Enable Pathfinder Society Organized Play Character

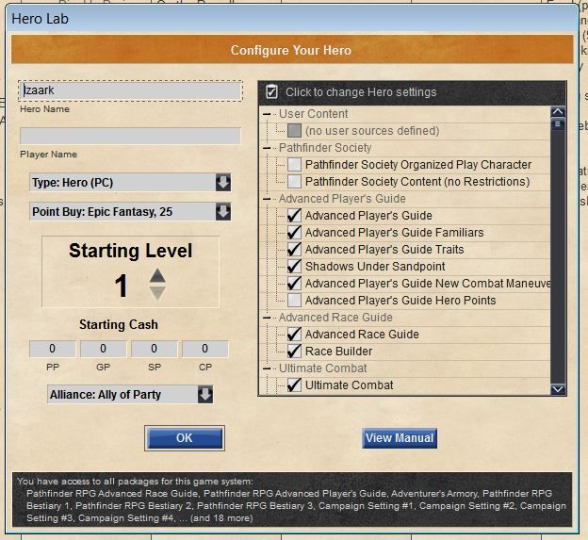coord(294,165)
